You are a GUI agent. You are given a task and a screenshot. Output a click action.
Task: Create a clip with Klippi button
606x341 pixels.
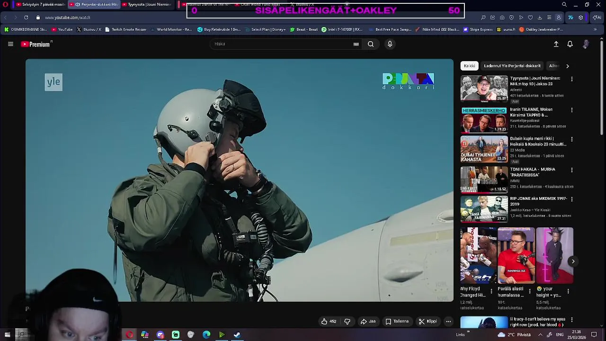428,321
